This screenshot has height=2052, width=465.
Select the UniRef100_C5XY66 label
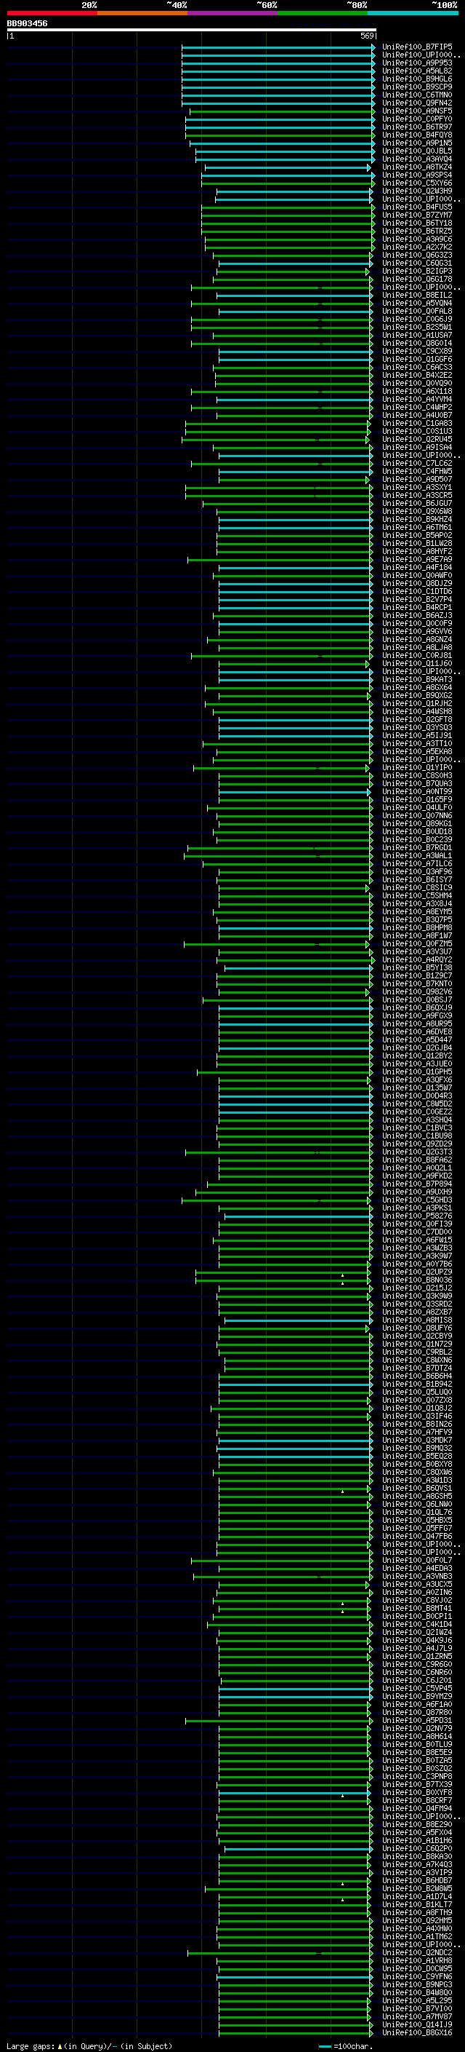[417, 183]
